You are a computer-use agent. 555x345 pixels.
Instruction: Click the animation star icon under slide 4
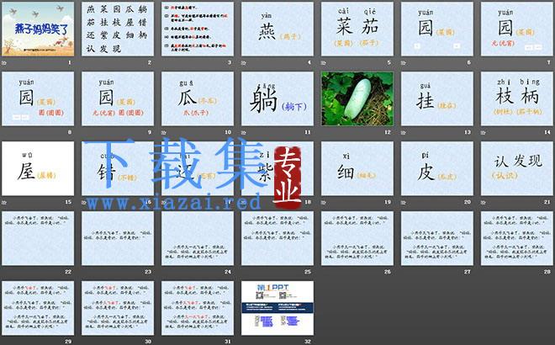coord(244,63)
